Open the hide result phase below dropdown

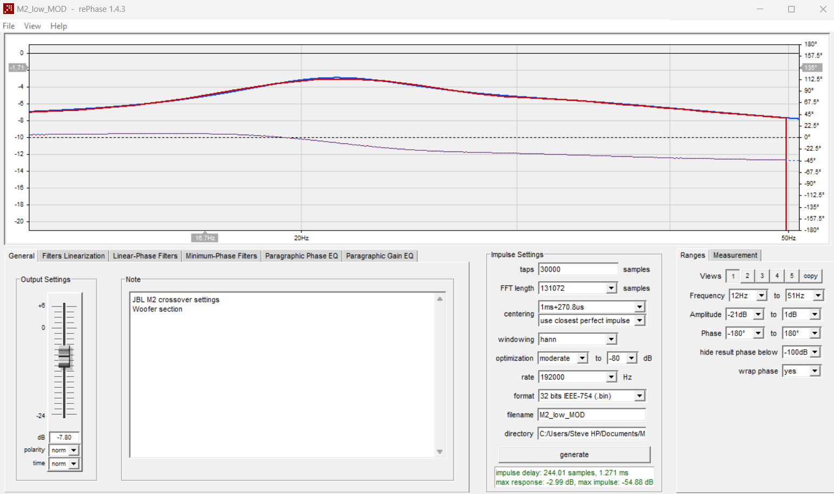tap(815, 352)
